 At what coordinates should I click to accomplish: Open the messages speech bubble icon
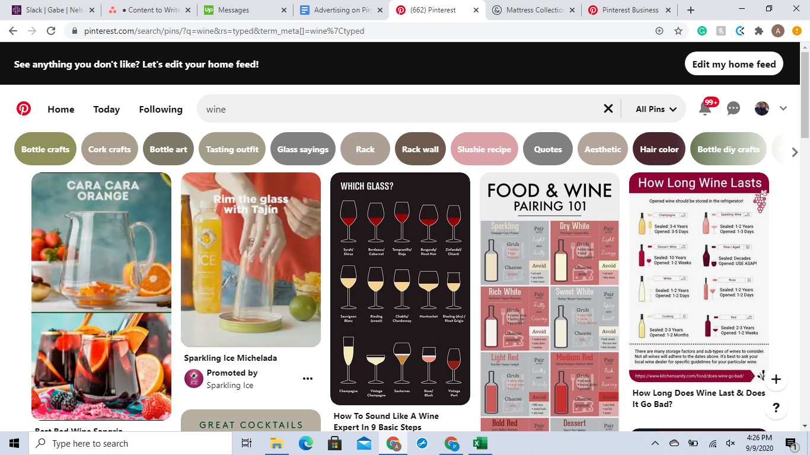coord(734,109)
